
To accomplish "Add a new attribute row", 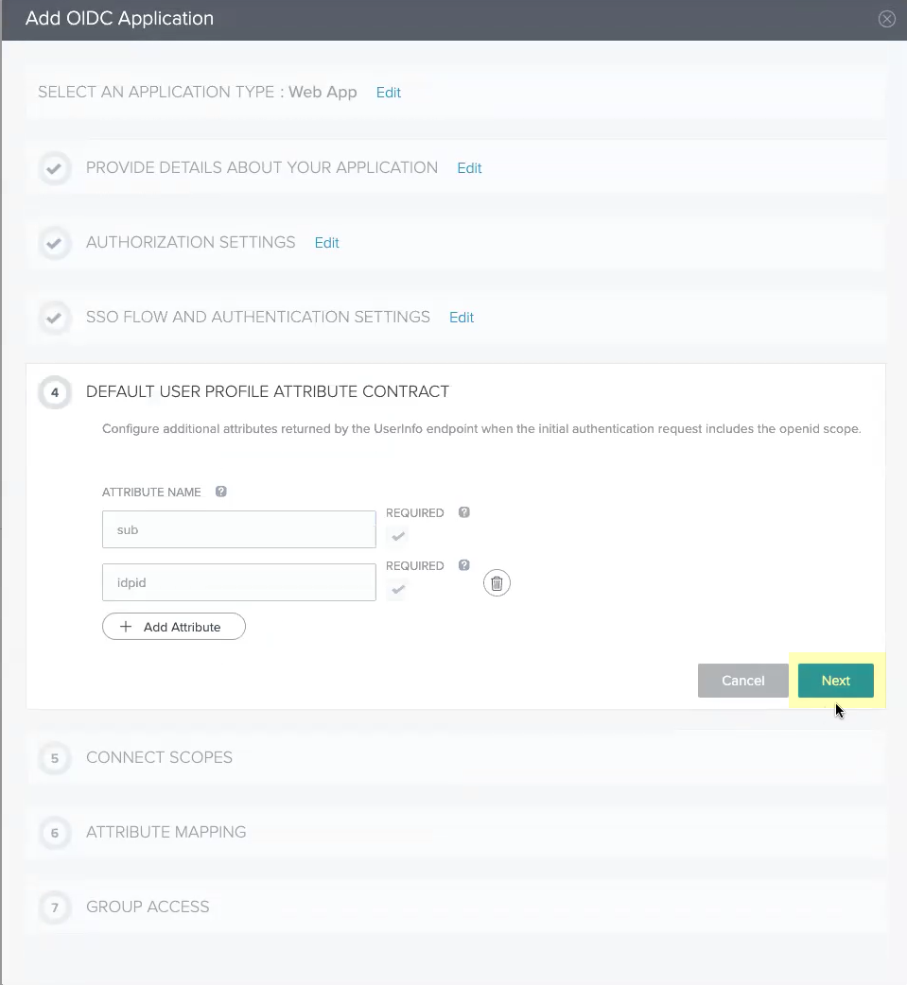I will (x=174, y=627).
